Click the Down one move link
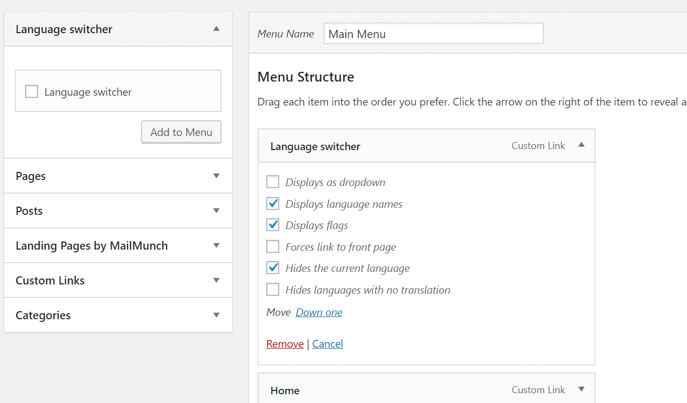687x403 pixels. coord(319,312)
